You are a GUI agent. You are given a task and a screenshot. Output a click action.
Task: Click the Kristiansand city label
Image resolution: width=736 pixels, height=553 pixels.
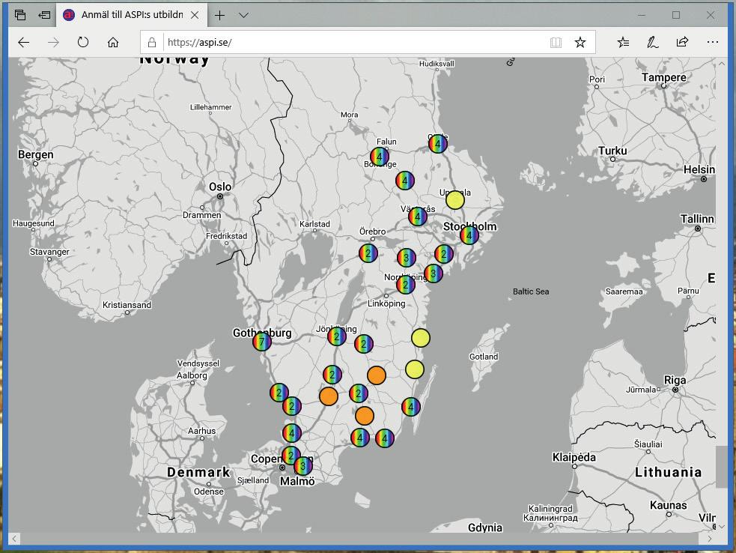point(127,305)
